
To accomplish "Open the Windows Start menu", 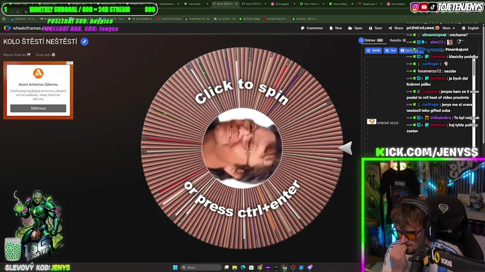I will tap(175, 267).
